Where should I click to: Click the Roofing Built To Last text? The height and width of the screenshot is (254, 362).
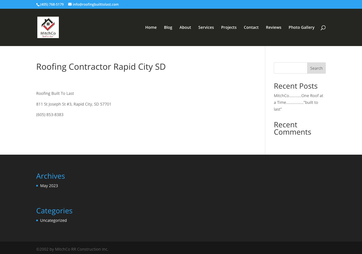[x=55, y=93]
